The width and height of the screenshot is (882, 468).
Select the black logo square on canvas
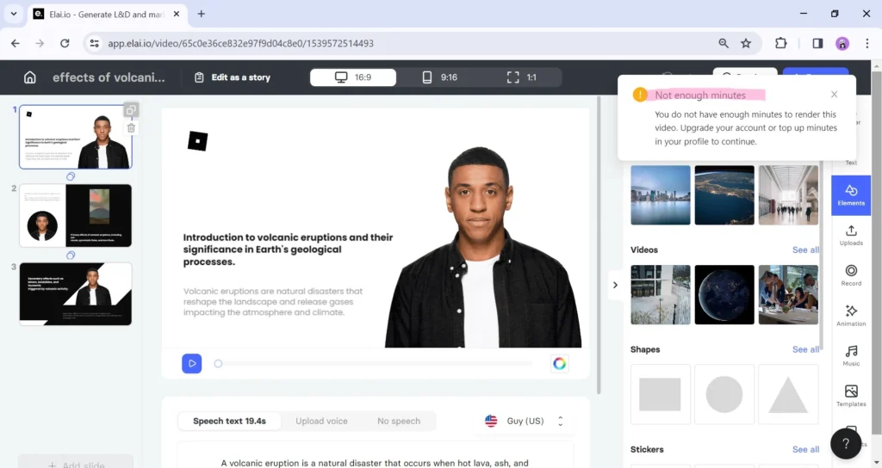click(x=197, y=140)
